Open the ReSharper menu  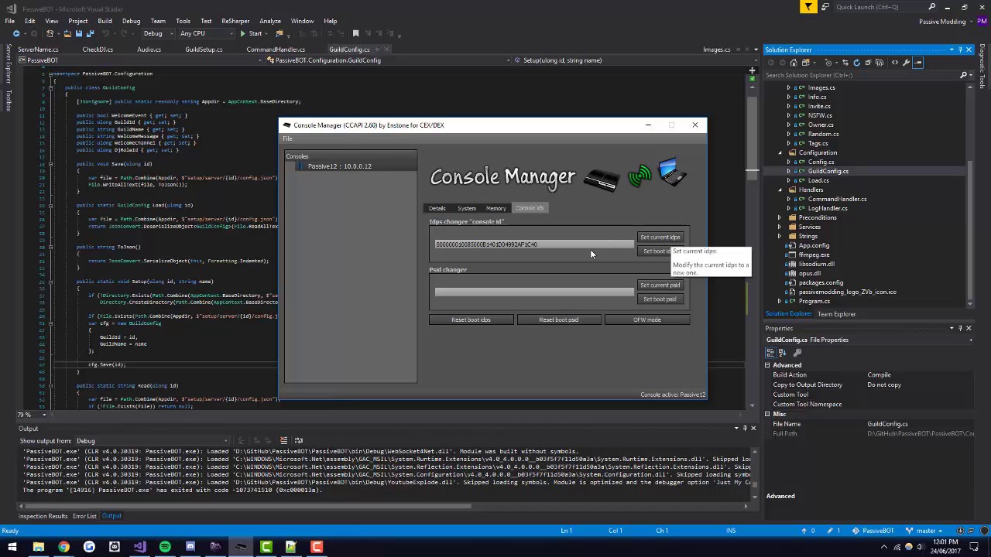point(235,21)
